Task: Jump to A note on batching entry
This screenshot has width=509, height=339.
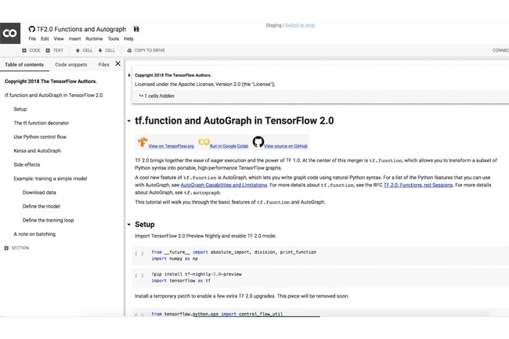Action: click(x=34, y=234)
